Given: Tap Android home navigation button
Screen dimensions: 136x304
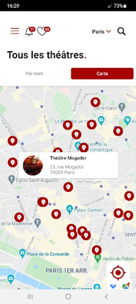Looking at the screenshot, I should point(68,297).
